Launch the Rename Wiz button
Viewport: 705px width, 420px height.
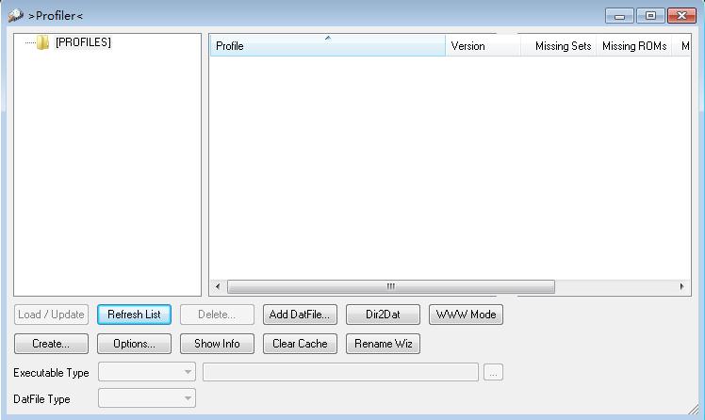point(383,344)
